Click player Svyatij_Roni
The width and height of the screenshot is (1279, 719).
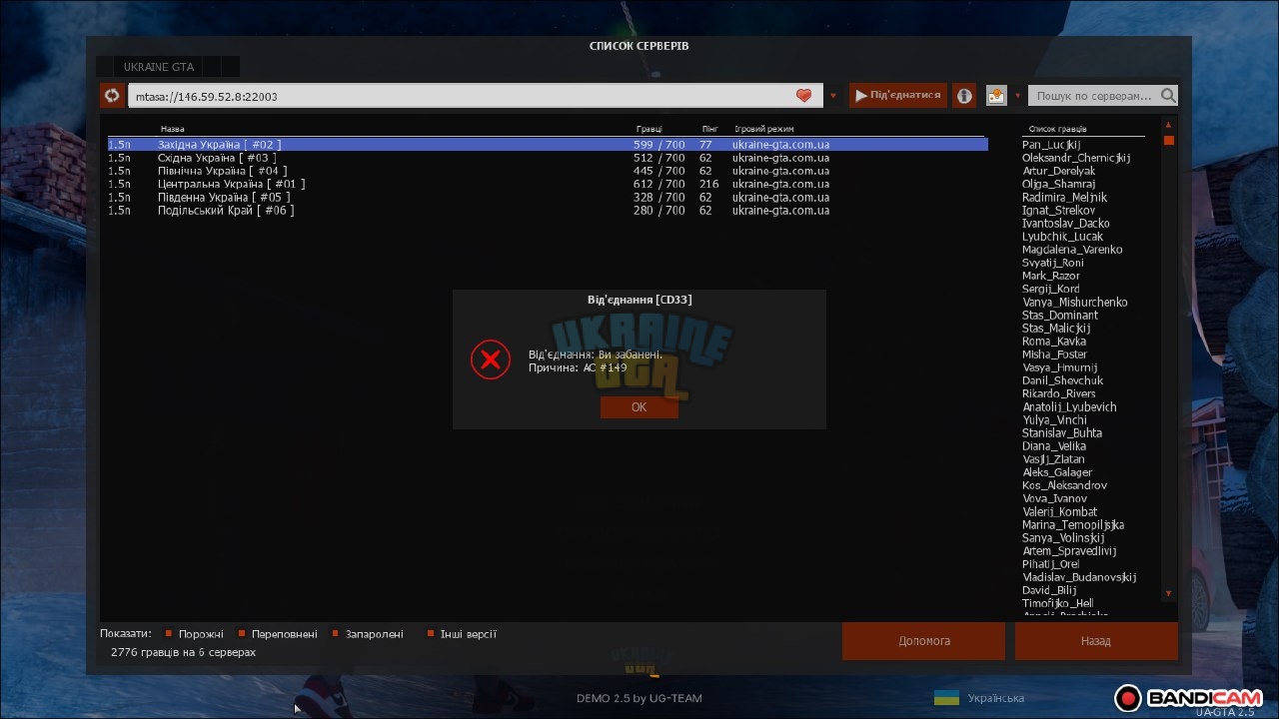click(1052, 263)
